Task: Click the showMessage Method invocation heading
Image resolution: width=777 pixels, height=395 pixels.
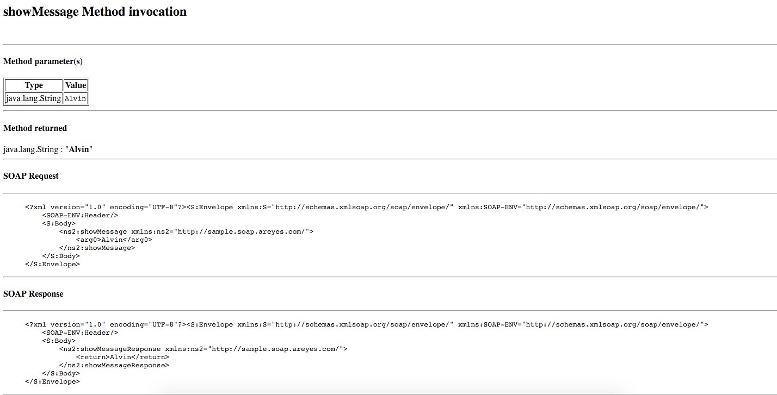Action: click(95, 12)
